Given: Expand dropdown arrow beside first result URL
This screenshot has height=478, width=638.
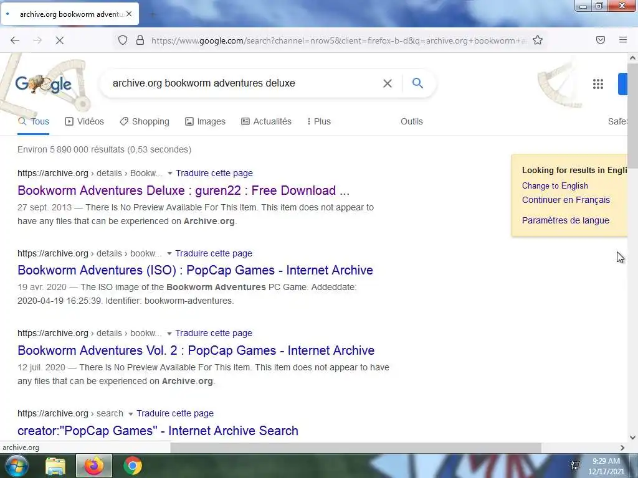Looking at the screenshot, I should (169, 173).
